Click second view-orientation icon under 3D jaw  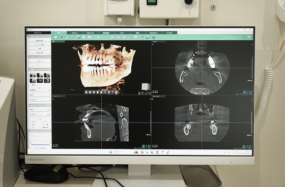(x=90, y=92)
